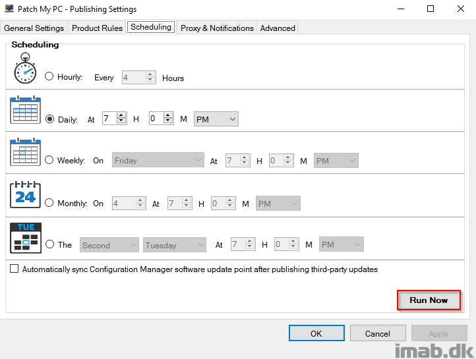Screen dimensions: 476x359
Task: Enable automatic sync of software update point
Action: 15,269
